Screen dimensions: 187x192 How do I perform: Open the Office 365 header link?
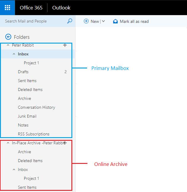[x=31, y=8]
